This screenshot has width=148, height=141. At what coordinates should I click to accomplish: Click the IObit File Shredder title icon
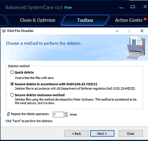coord(4,31)
